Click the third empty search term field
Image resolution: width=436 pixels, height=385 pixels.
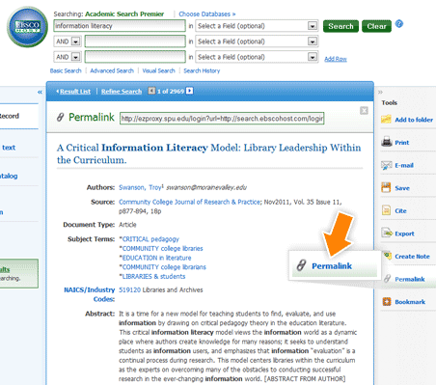pyautogui.click(x=135, y=57)
